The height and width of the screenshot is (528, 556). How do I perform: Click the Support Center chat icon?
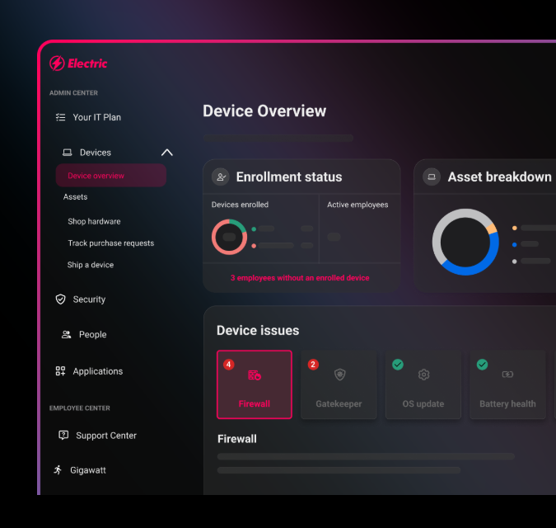[x=63, y=436]
